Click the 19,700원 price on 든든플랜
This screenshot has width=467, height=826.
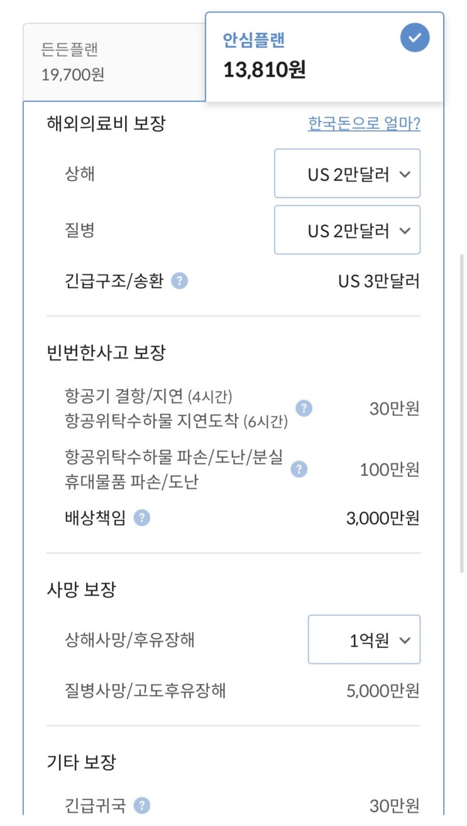pos(73,75)
